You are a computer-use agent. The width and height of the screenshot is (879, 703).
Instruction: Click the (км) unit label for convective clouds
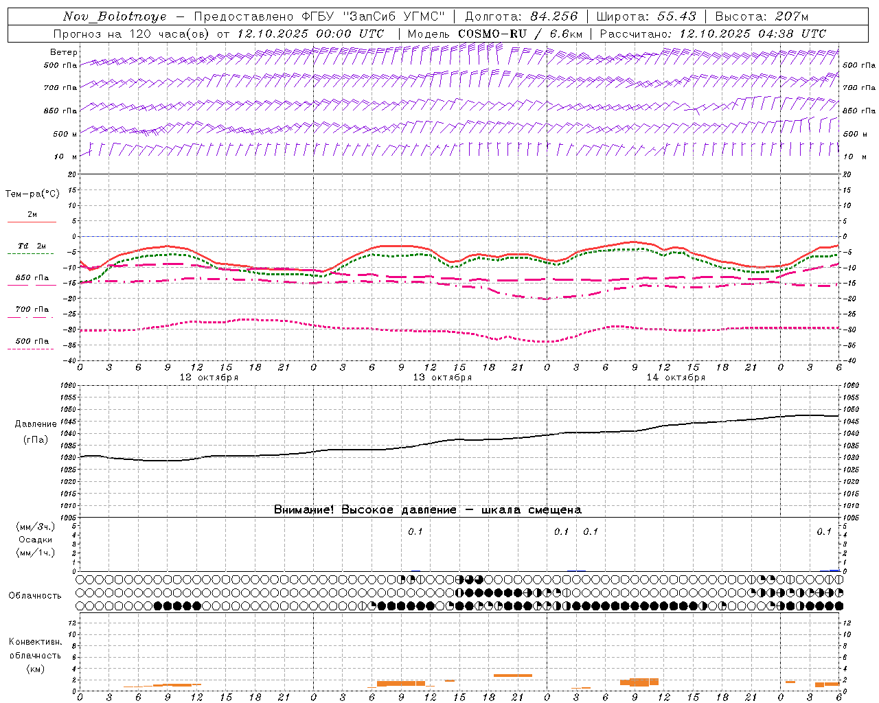[35, 669]
